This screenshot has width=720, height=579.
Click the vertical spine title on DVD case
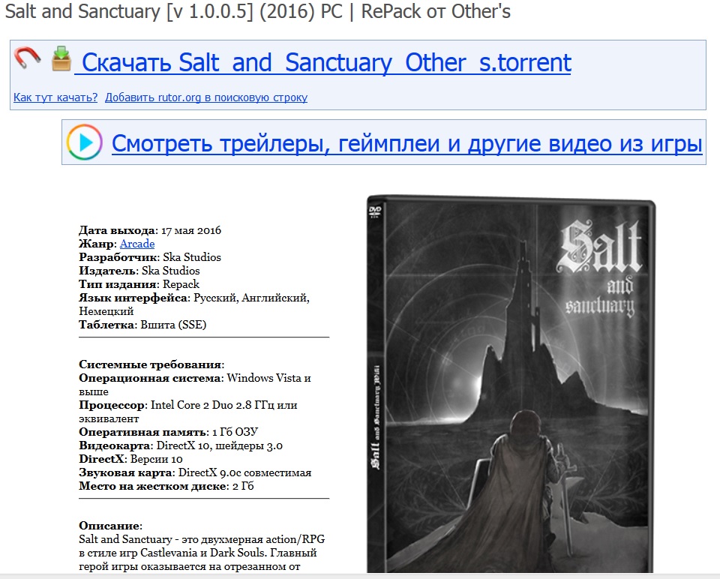pos(376,417)
